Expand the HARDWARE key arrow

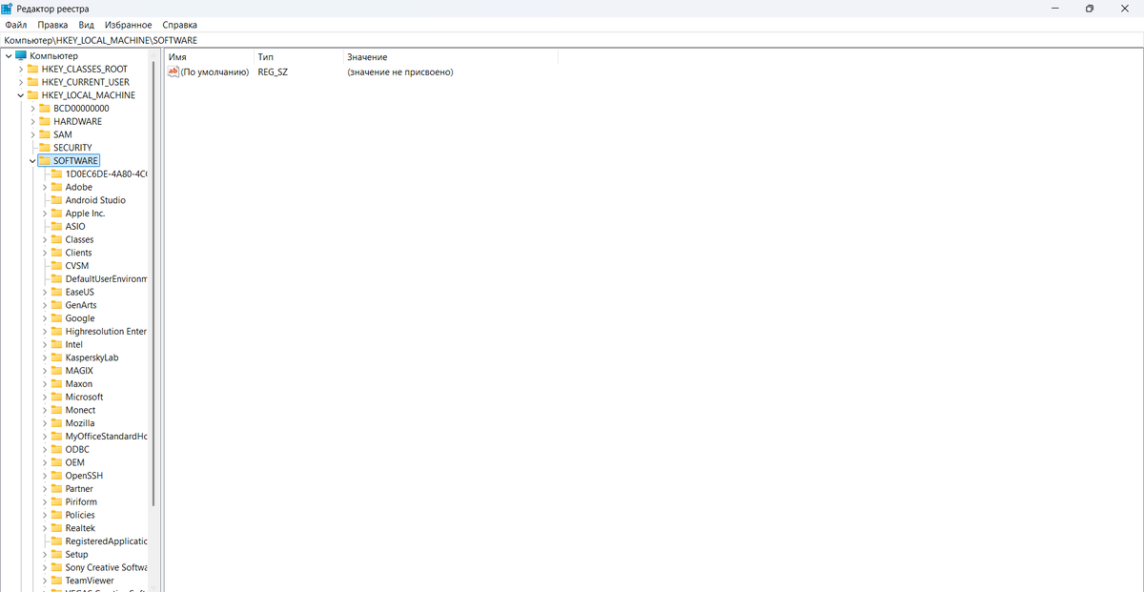[32, 122]
